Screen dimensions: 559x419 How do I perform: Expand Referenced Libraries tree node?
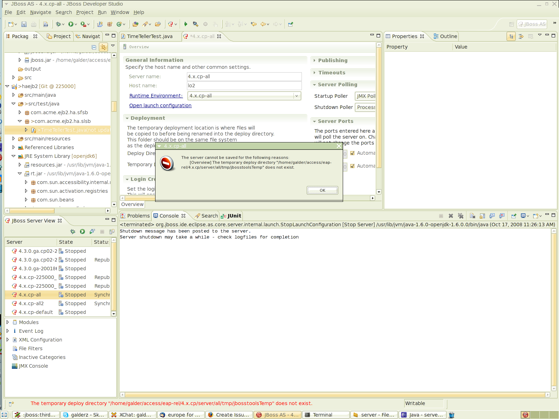[14, 147]
